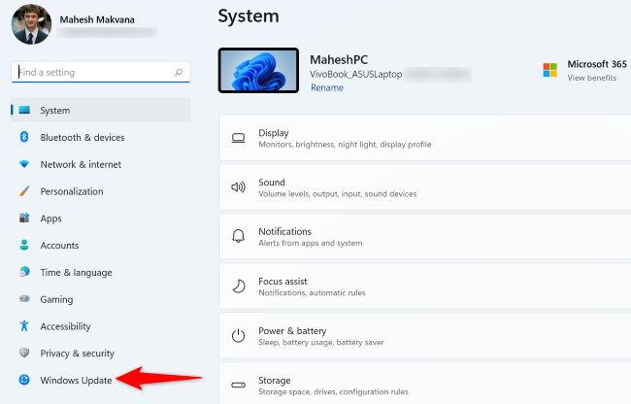Open Focus assist settings
Screen dimensions: 631x404
pyautogui.click(x=424, y=286)
